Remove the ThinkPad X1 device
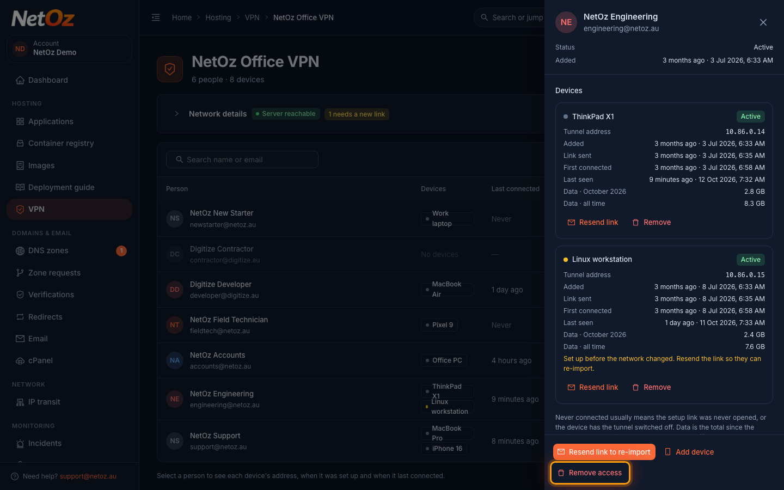784x490 pixels. [x=651, y=222]
